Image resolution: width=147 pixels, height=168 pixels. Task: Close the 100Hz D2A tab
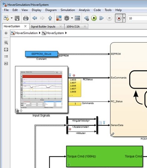click(85, 27)
